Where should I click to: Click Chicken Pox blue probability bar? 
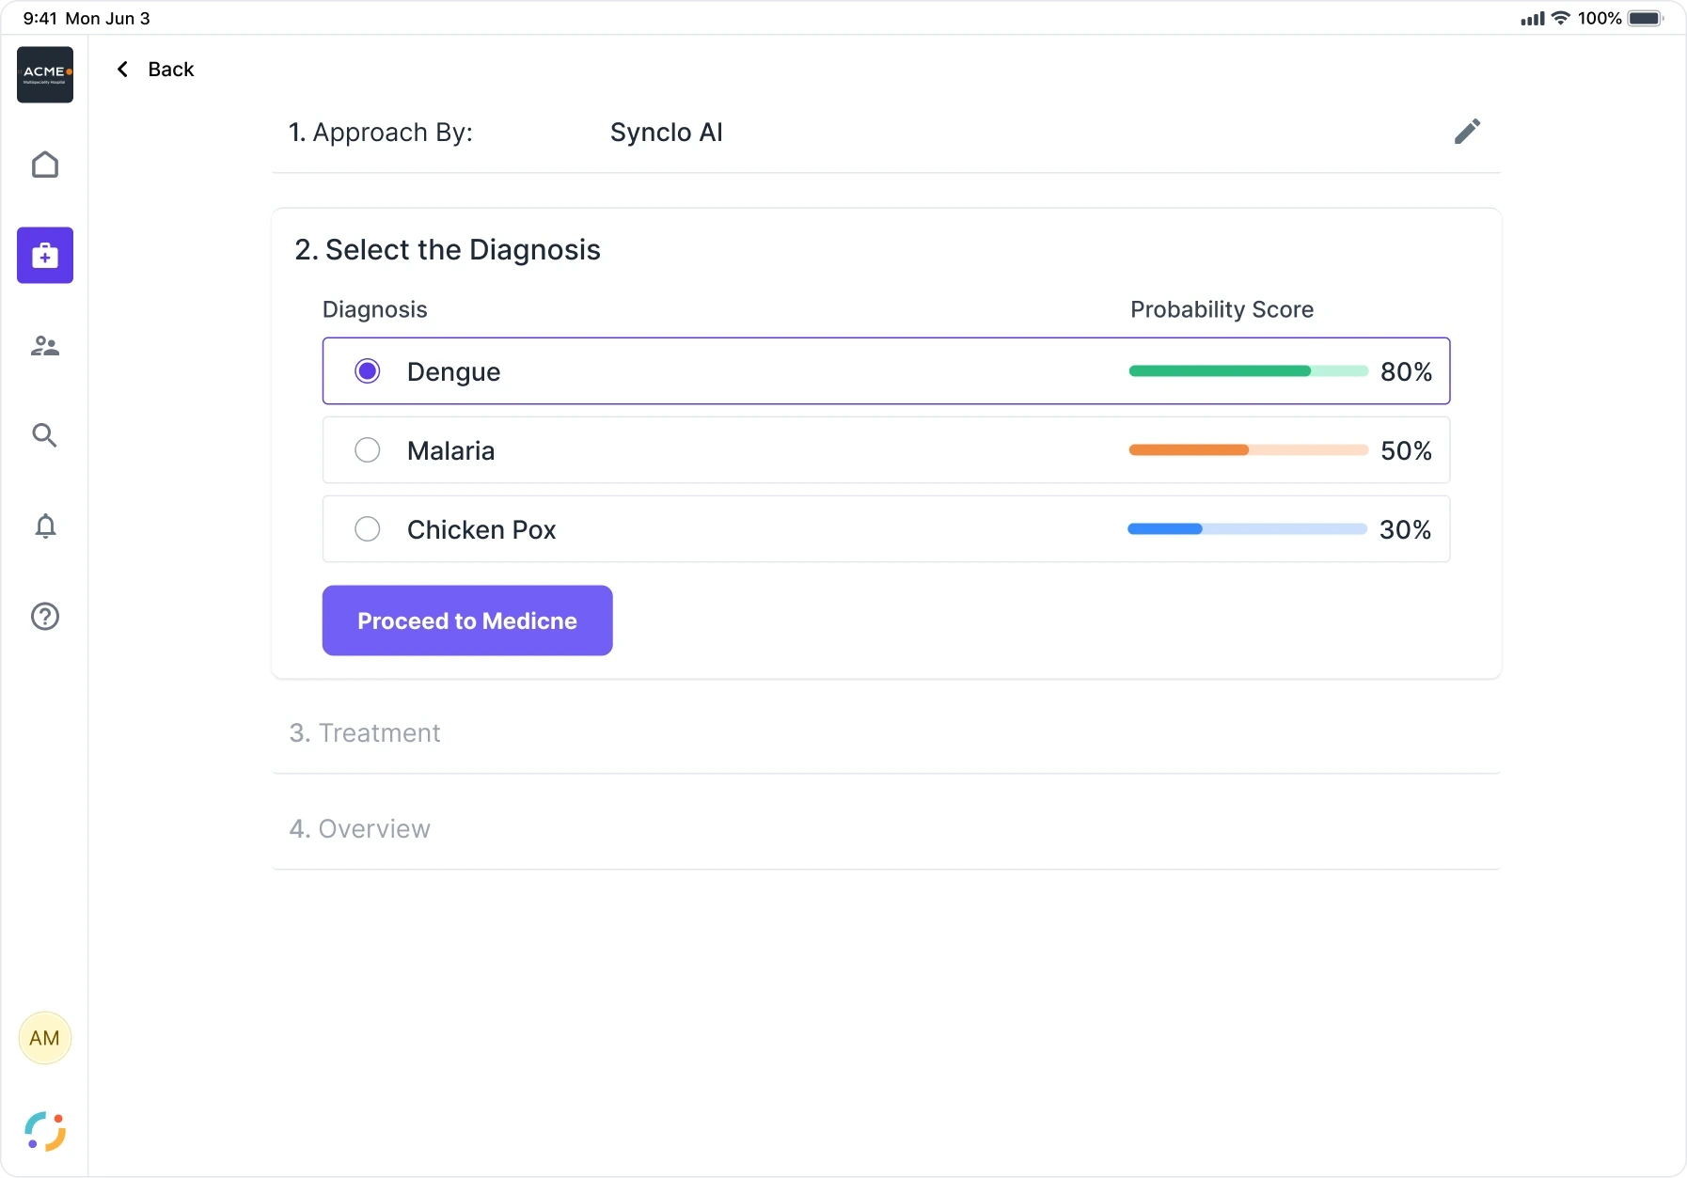coord(1247,529)
